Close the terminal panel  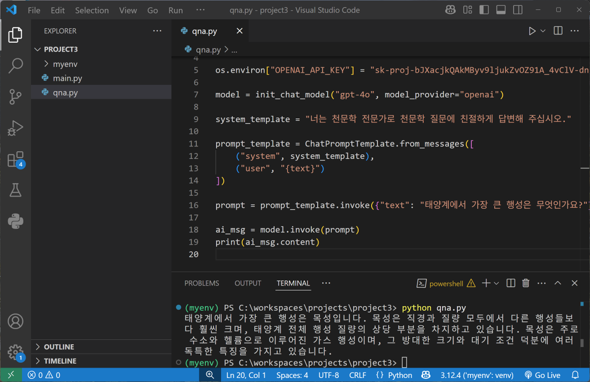[575, 283]
